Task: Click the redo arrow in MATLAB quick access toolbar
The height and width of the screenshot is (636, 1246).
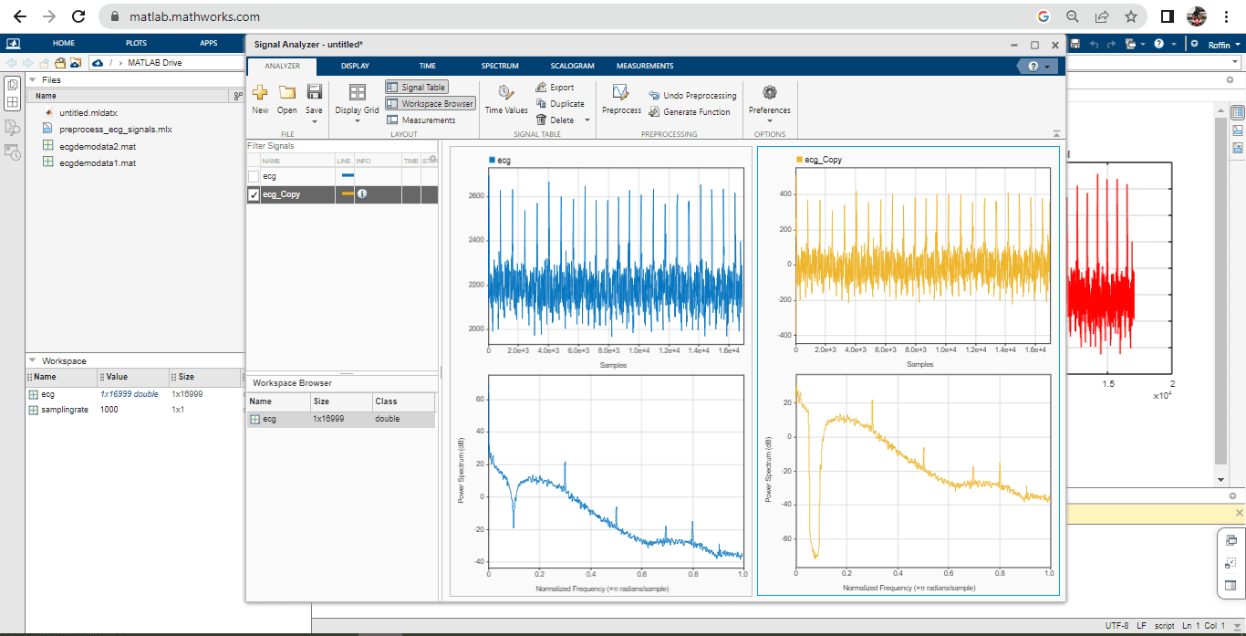Action: click(1110, 44)
